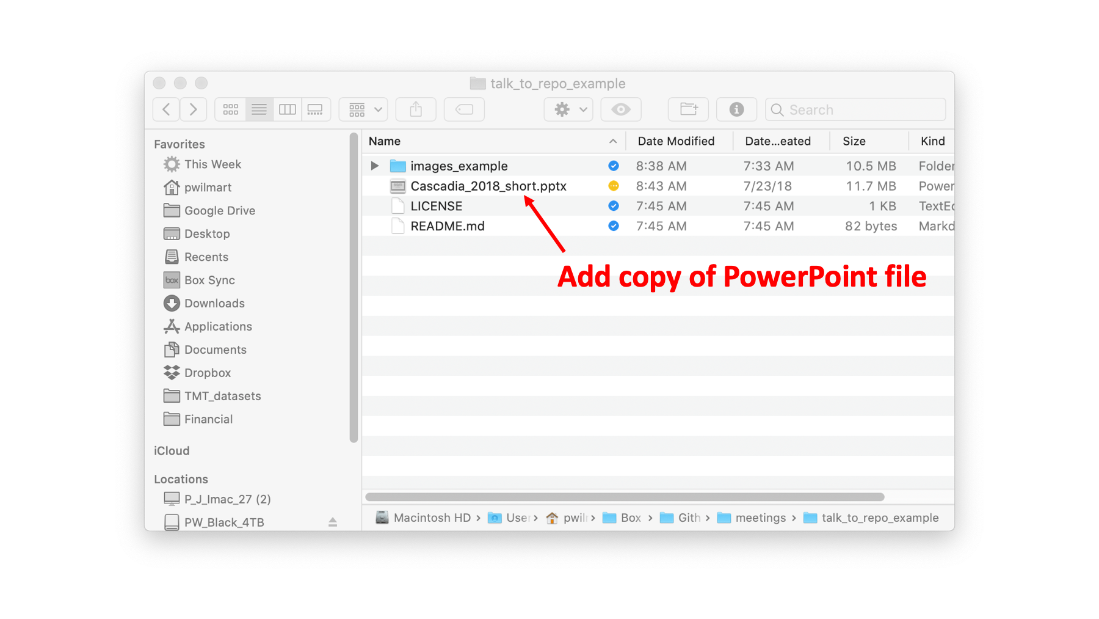Image resolution: width=1099 pixels, height=619 pixels.
Task: Click the Edit Tags toolbar button
Action: (464, 109)
